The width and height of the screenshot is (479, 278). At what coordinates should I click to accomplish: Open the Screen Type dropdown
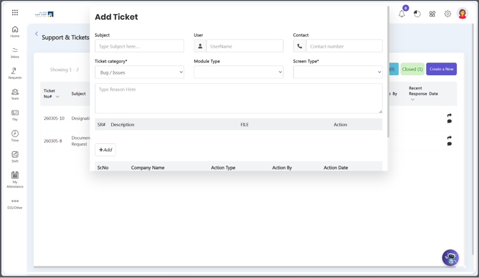pyautogui.click(x=337, y=72)
